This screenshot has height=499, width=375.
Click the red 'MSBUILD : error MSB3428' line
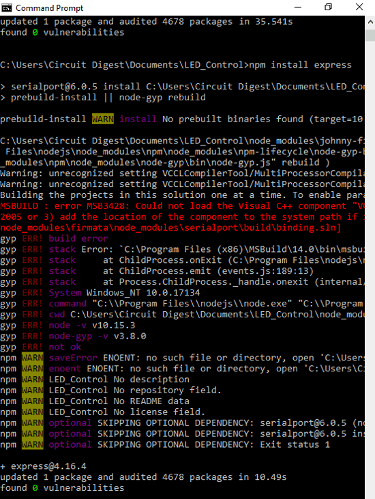point(183,206)
